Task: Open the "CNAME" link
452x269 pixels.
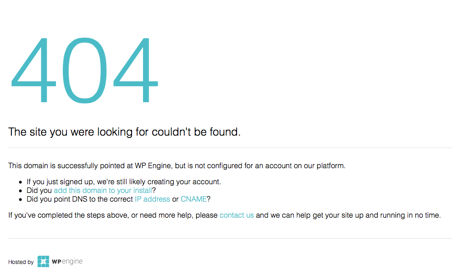Action: coord(193,199)
